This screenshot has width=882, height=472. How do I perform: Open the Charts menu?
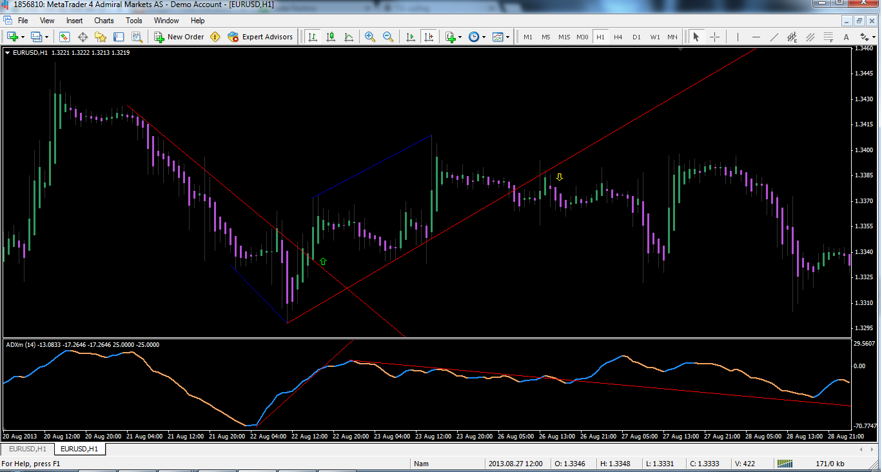point(104,20)
